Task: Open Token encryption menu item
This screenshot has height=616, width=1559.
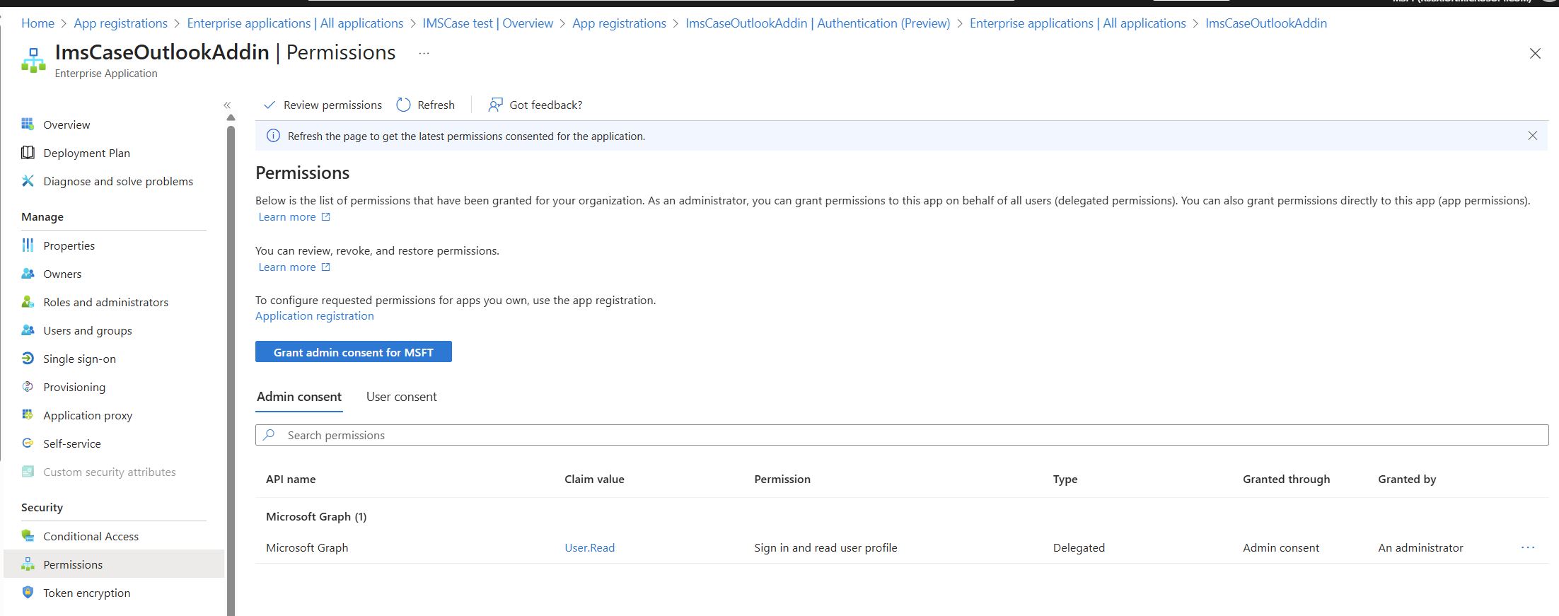Action: (x=86, y=593)
